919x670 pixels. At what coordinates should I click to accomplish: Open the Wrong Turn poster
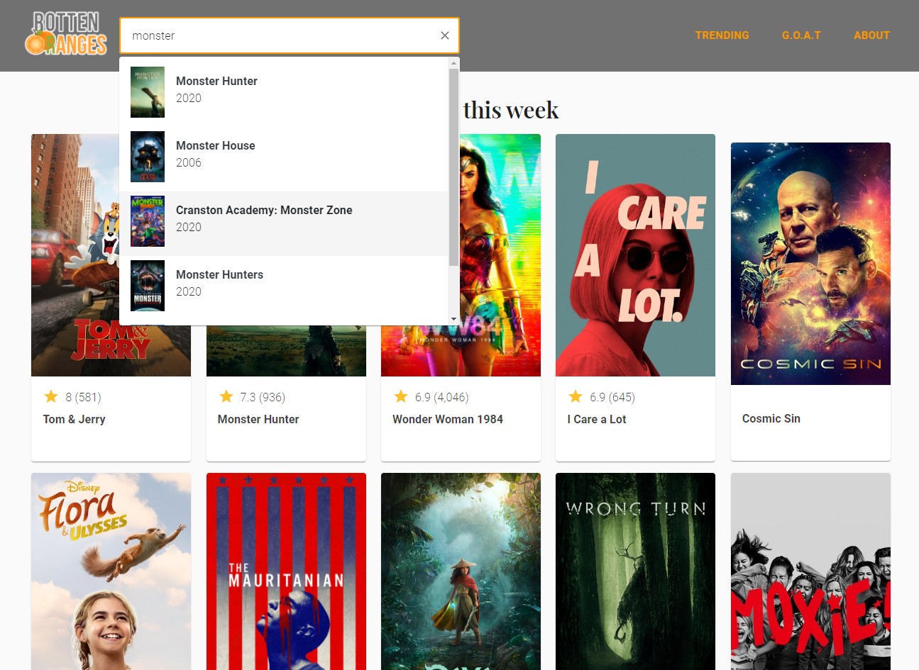click(x=635, y=571)
